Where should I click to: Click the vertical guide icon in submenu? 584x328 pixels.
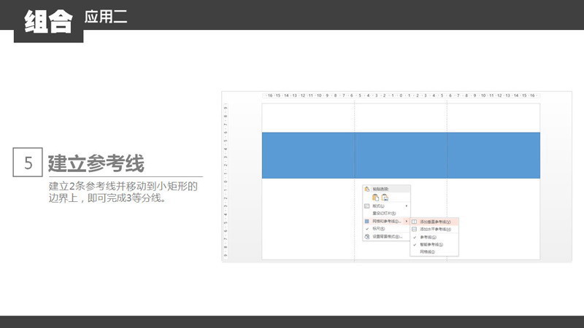click(x=415, y=222)
